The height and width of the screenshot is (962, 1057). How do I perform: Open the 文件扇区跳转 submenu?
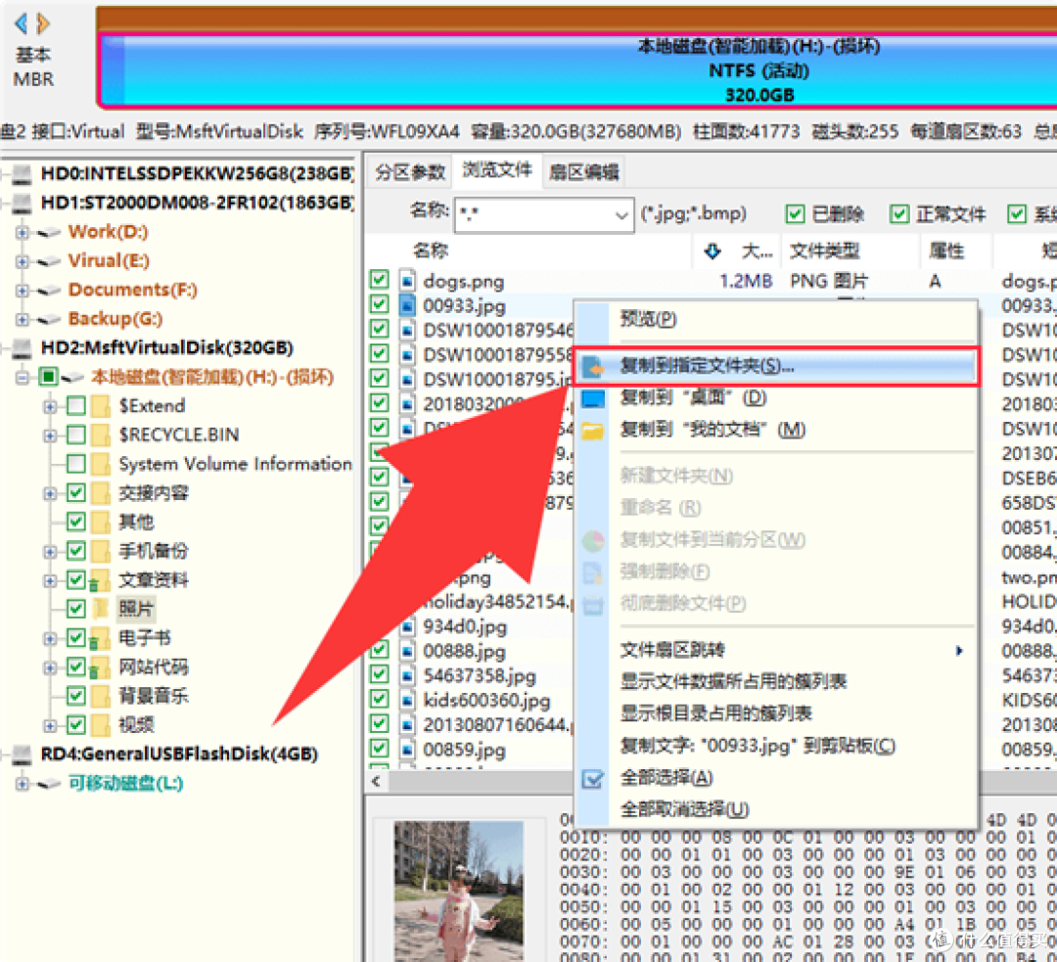(x=775, y=651)
